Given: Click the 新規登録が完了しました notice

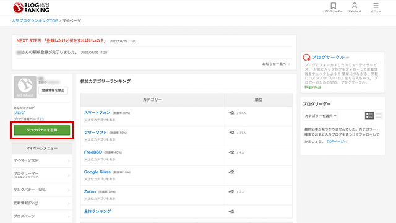Looking at the screenshot, I should pyautogui.click(x=47, y=52).
